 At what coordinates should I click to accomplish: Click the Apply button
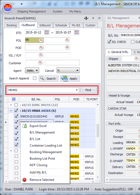(70, 79)
